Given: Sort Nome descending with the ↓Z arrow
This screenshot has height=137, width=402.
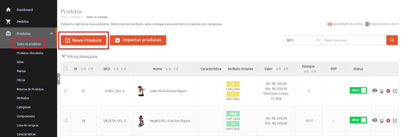Looking at the screenshot, I should click(175, 69).
